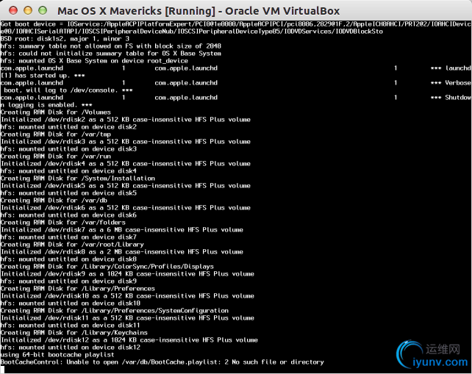Click 'Initialized /dev/rdisk12 as a 1024 KB' line
The image size is (472, 374).
pyautogui.click(x=129, y=340)
